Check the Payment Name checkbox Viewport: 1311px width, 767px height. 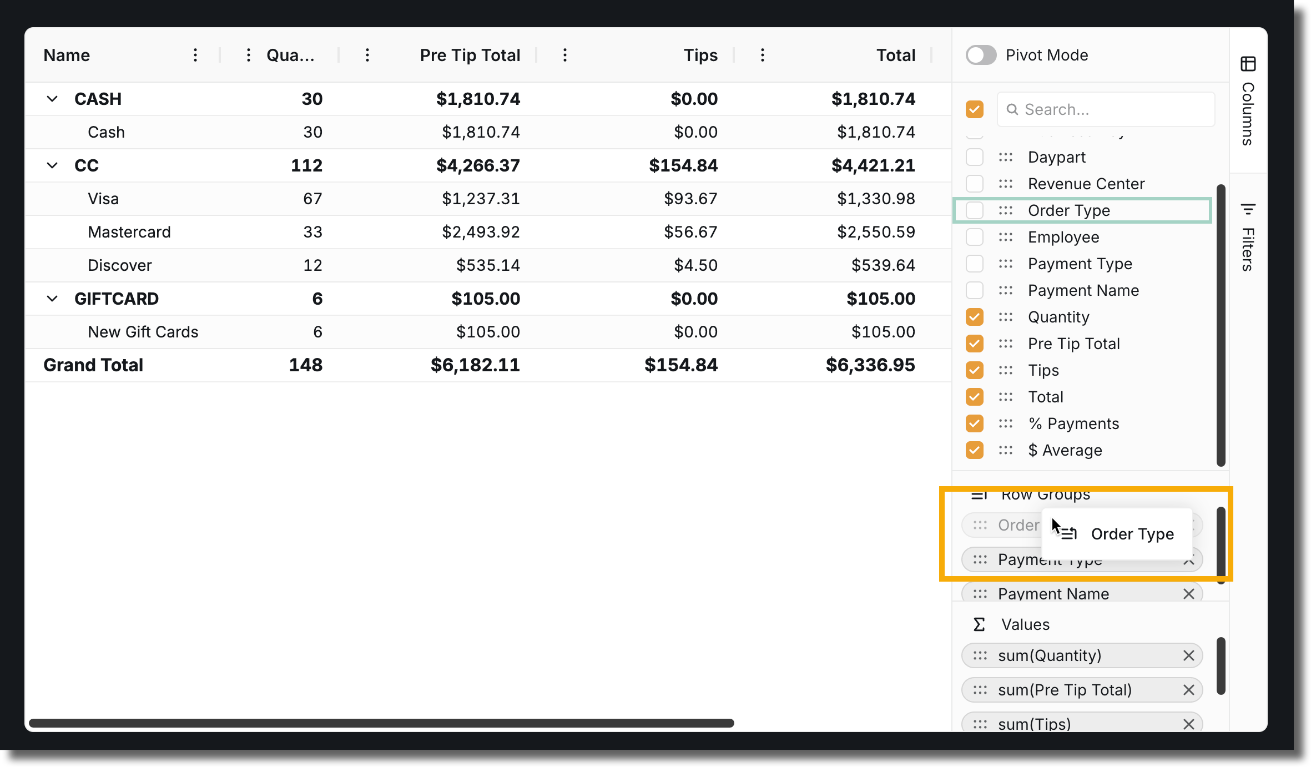point(974,290)
